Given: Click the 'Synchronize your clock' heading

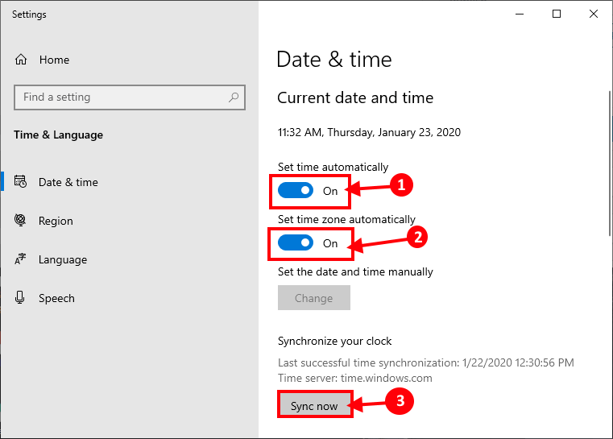Looking at the screenshot, I should pos(334,341).
